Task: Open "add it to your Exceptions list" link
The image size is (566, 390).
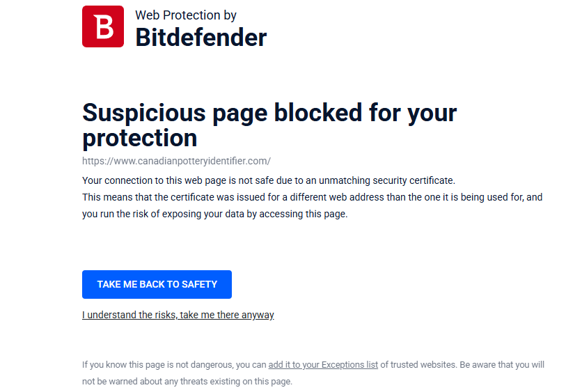Action: pyautogui.click(x=323, y=364)
